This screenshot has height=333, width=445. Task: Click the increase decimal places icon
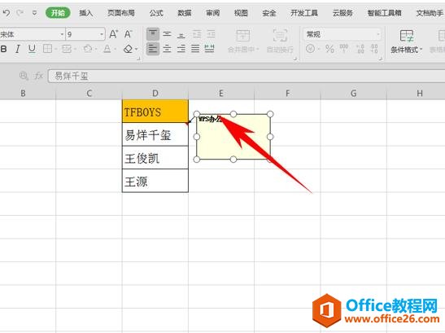[360, 49]
